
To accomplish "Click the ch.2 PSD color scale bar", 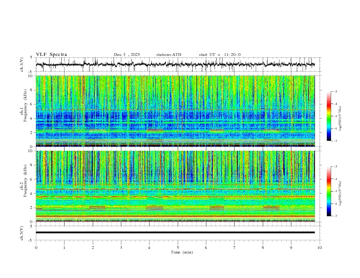I will [x=329, y=191].
